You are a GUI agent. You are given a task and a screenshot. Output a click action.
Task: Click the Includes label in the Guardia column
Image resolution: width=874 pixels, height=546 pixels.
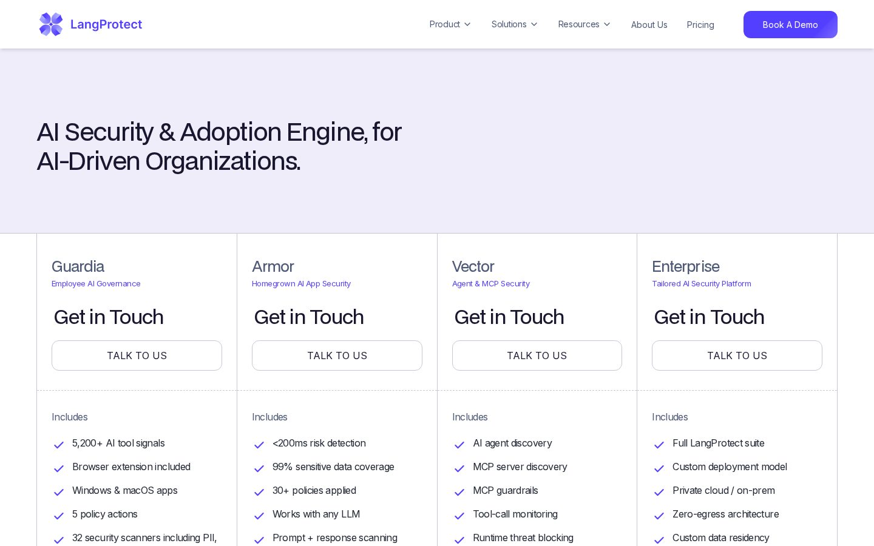click(70, 417)
